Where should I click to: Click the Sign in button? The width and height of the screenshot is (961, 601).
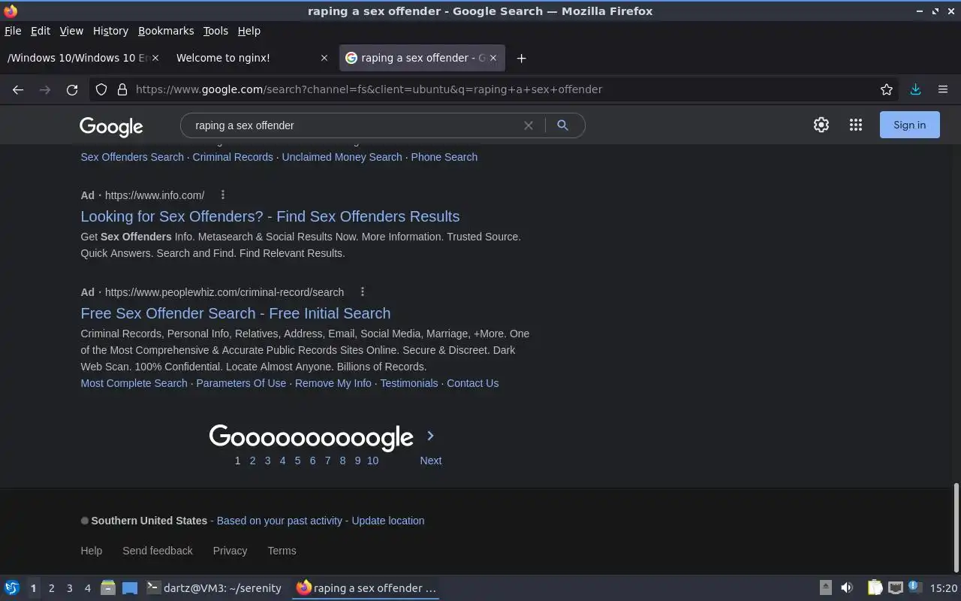(909, 125)
